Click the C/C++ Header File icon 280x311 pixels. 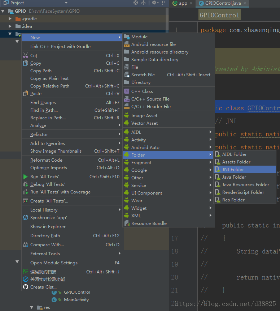127,107
